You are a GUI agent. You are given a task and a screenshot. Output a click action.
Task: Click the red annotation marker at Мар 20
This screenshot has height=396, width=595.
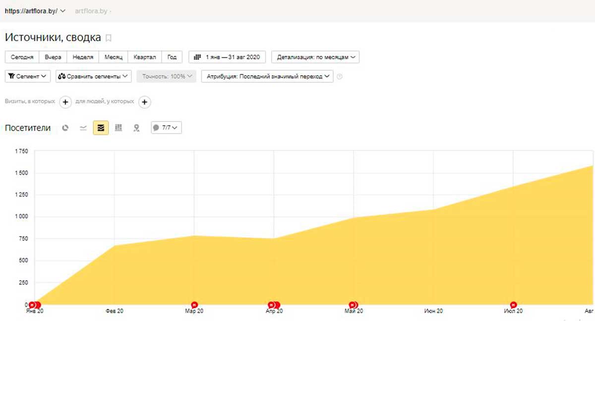tap(194, 304)
